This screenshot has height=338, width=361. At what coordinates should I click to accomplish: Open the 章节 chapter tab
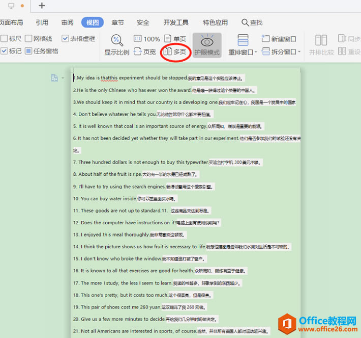pos(117,22)
